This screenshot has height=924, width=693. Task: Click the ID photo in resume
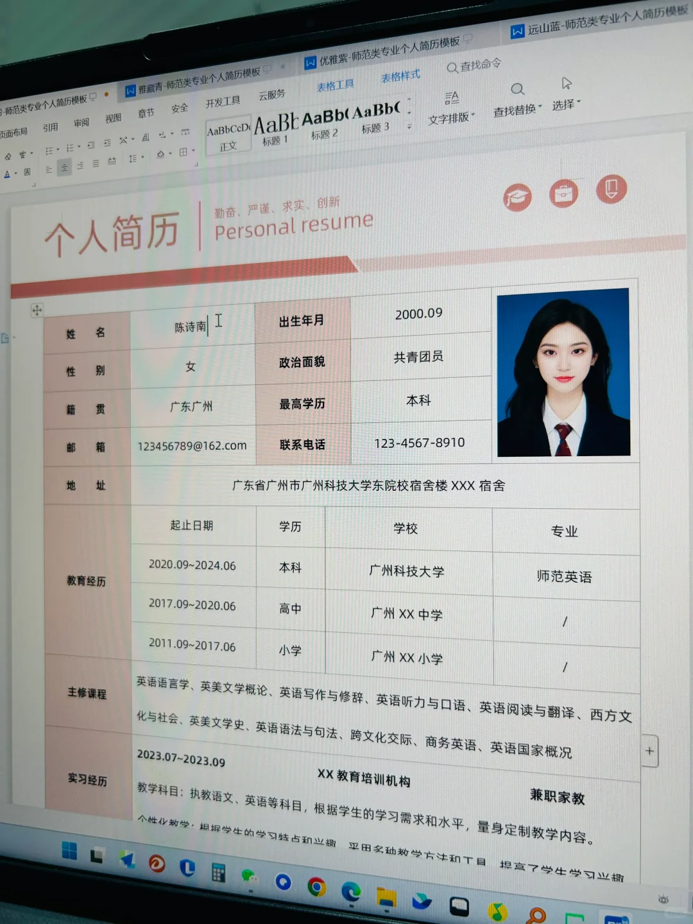563,373
